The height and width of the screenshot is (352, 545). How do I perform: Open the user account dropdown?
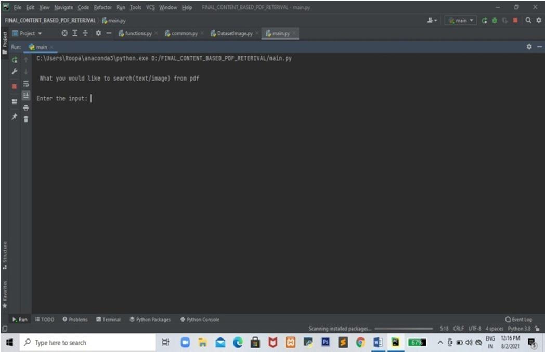(x=432, y=20)
